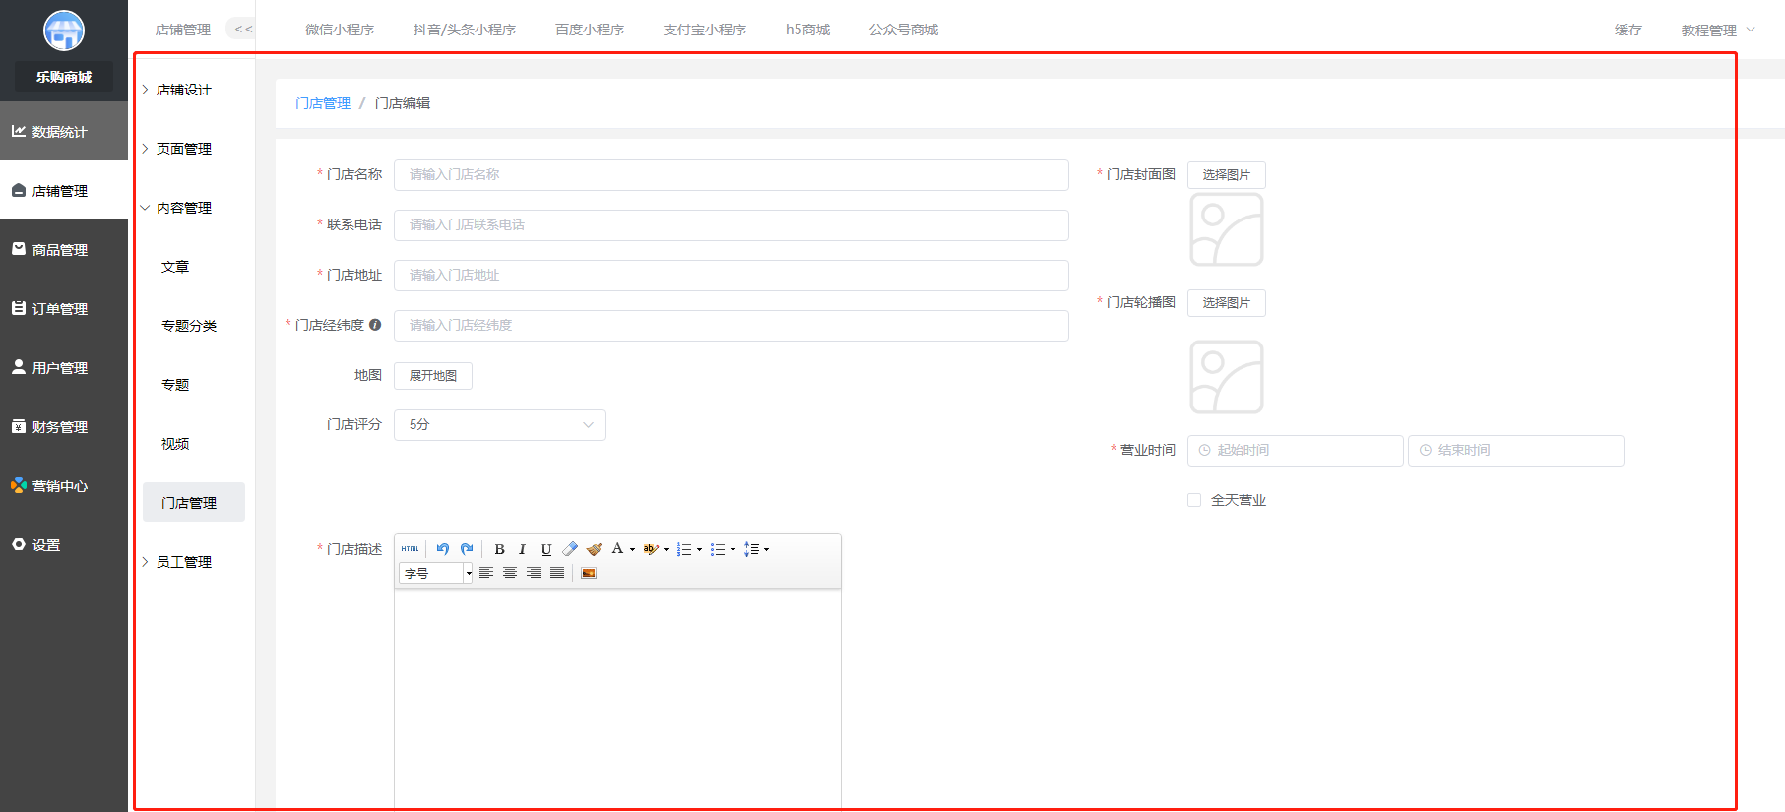Select the format painter brush icon
Viewport: 1785px width, 812px height.
(x=594, y=549)
